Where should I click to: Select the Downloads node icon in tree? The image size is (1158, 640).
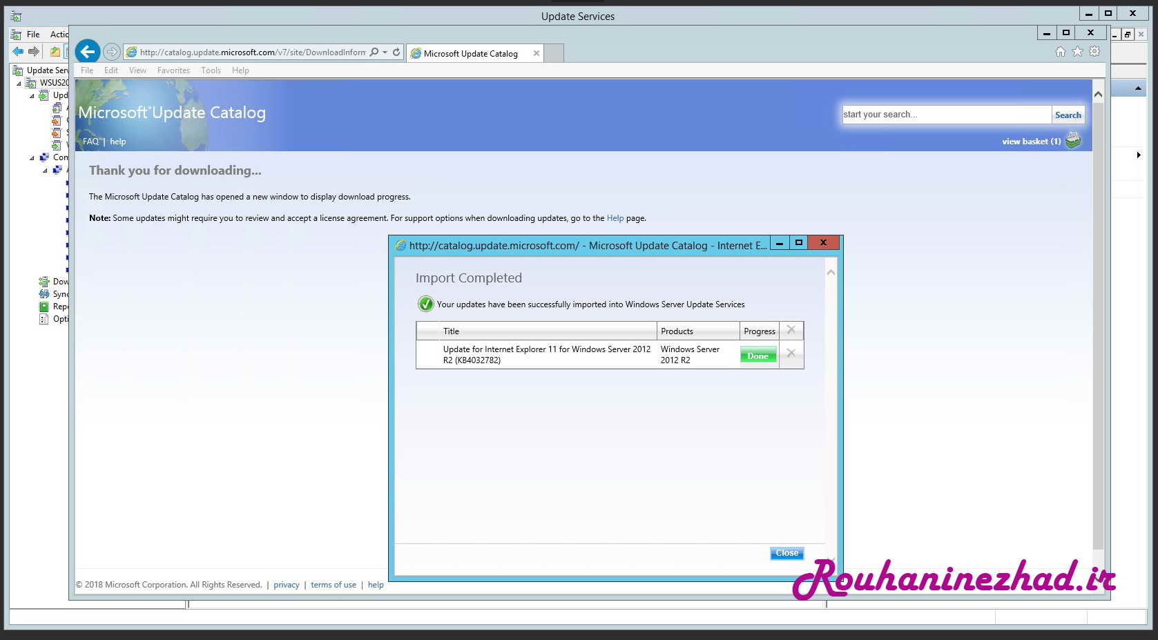pyautogui.click(x=44, y=282)
